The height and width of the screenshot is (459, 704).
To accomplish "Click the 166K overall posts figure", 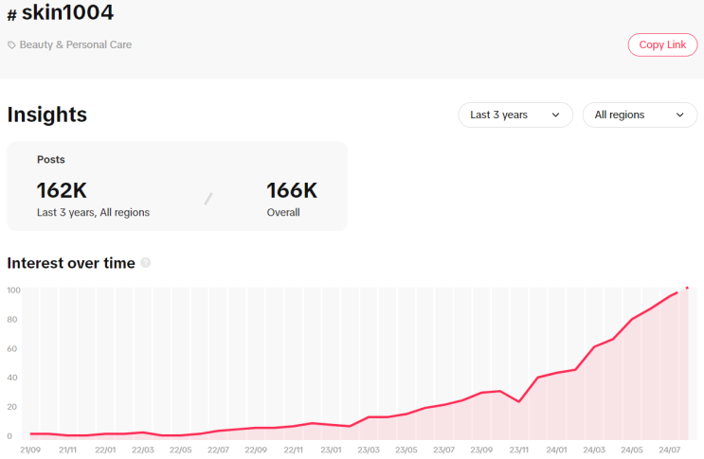I will [292, 190].
